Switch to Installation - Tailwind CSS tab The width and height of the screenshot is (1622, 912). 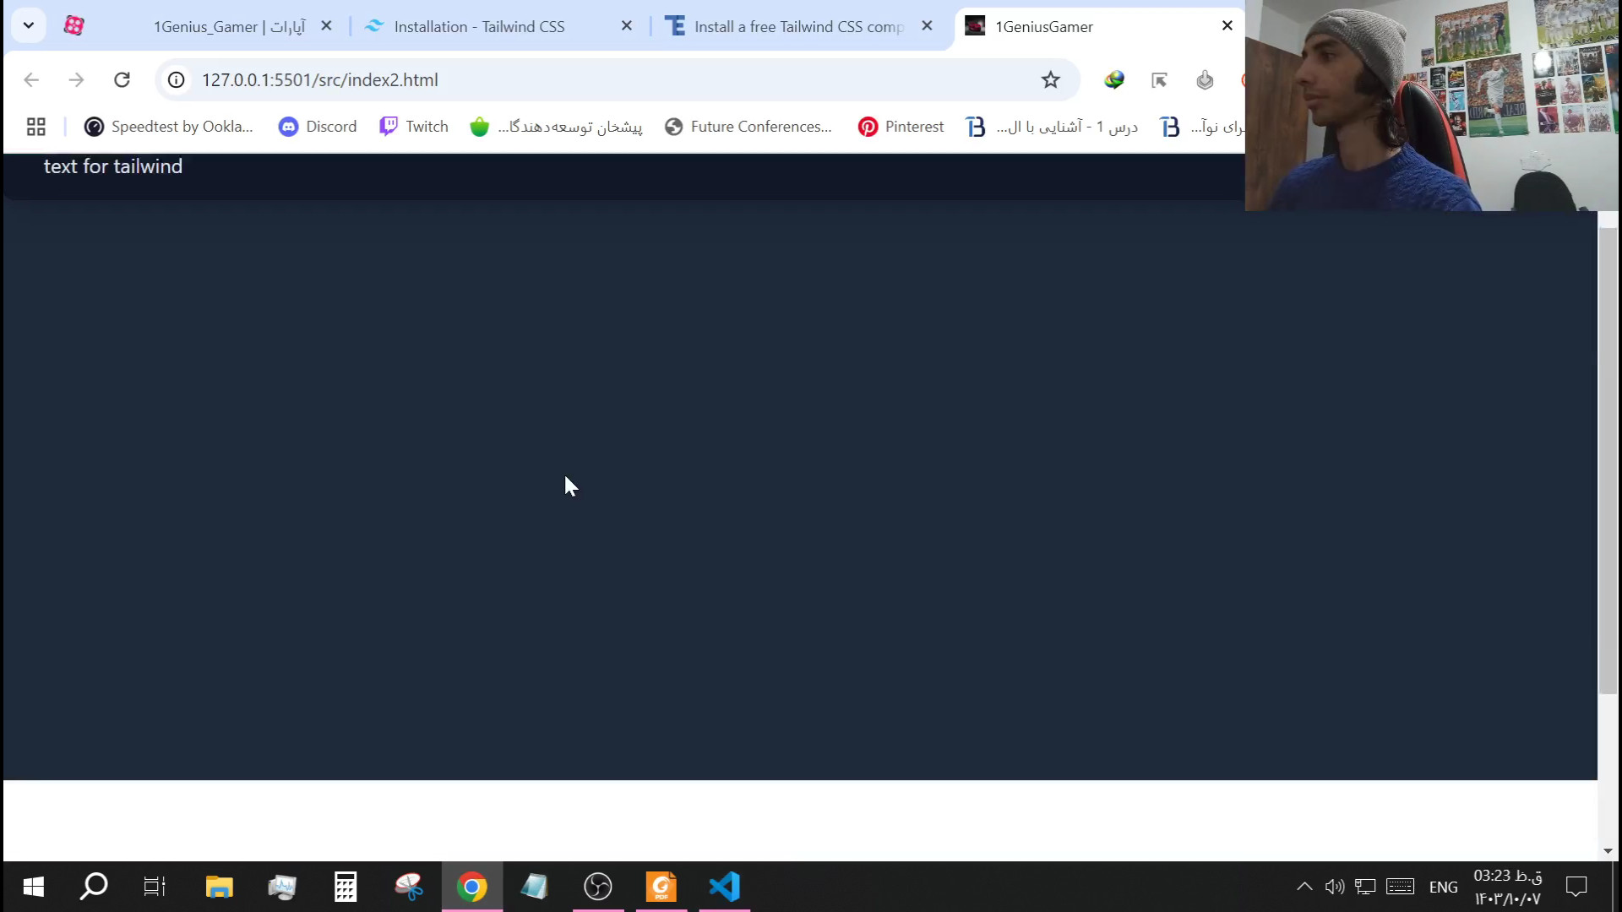[479, 27]
